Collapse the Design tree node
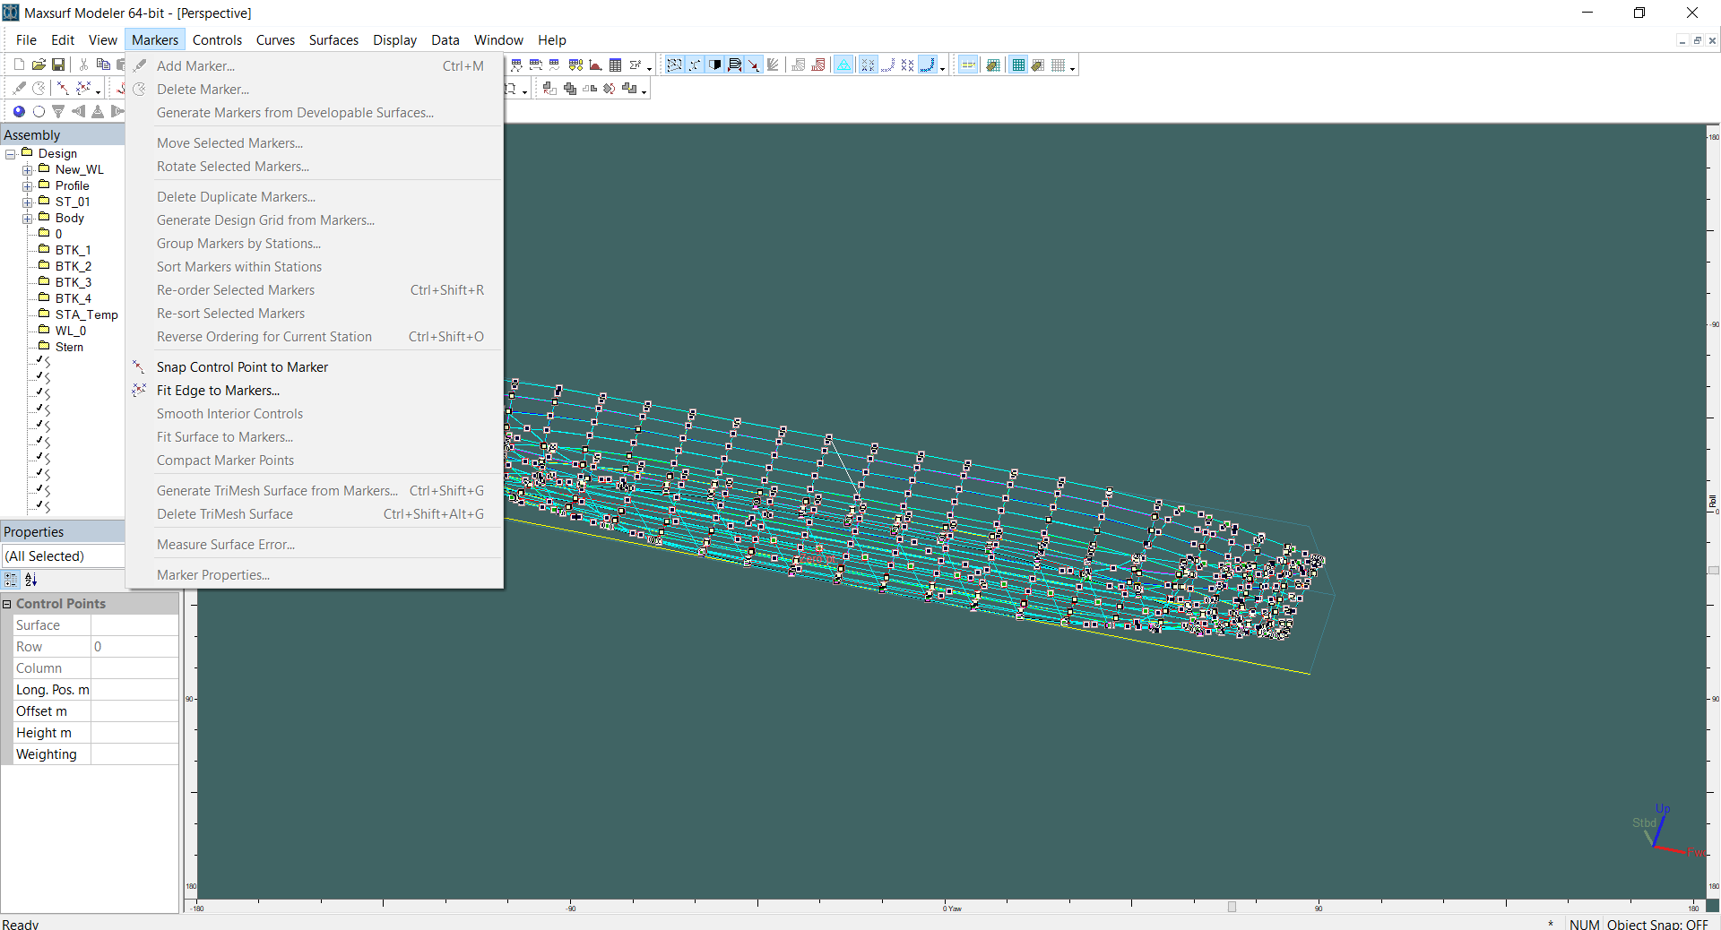The width and height of the screenshot is (1721, 930). click(11, 154)
